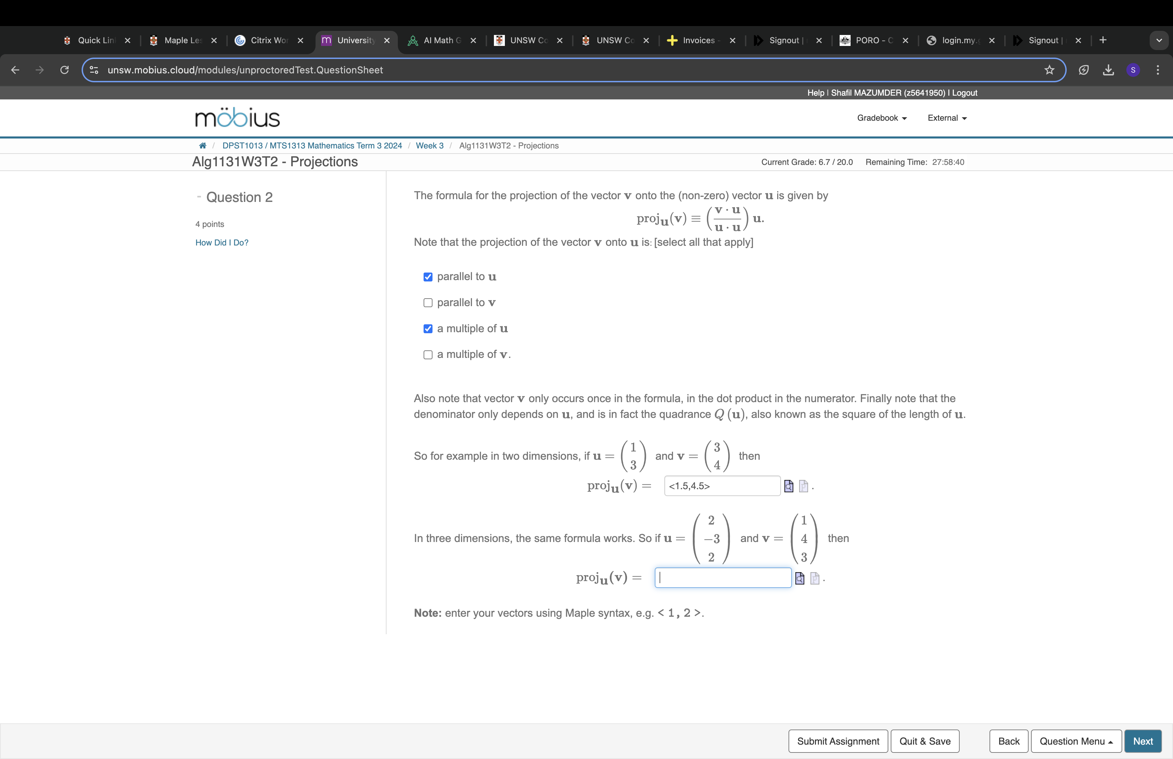
Task: Preview the 2D projection answer
Action: tap(789, 486)
